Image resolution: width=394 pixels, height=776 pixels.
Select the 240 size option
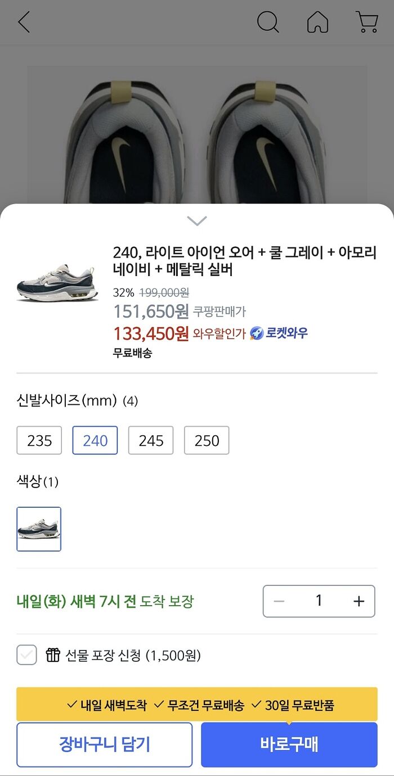pos(95,440)
